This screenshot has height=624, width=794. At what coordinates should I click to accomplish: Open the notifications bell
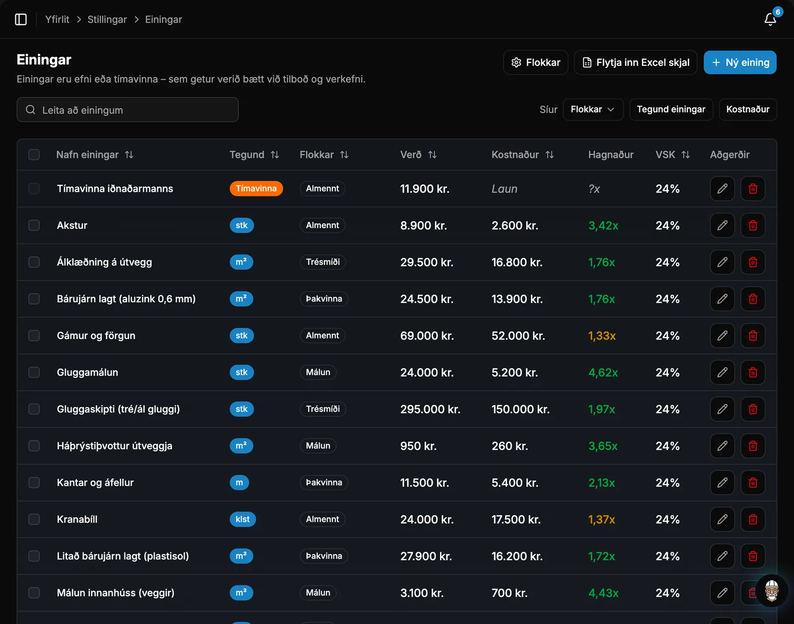[x=770, y=19]
